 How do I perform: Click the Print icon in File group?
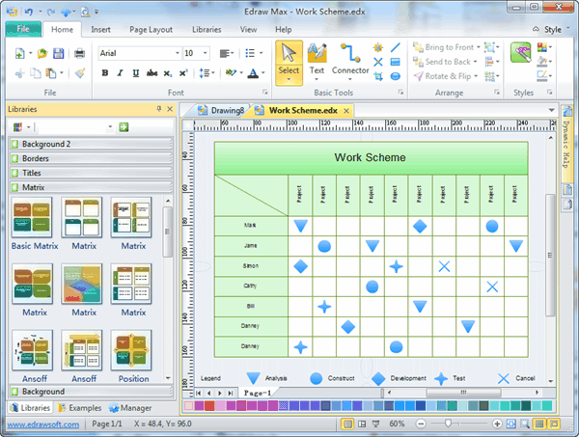pyautogui.click(x=79, y=53)
